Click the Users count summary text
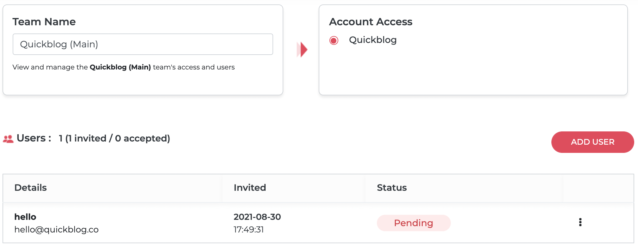638x247 pixels. (114, 138)
